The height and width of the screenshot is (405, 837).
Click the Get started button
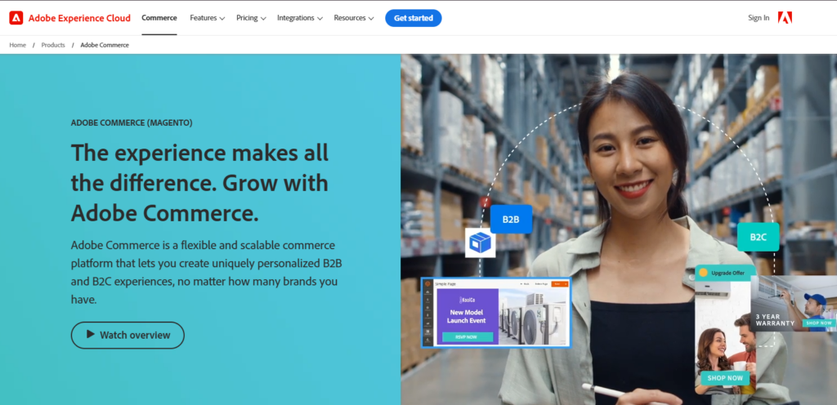(413, 18)
